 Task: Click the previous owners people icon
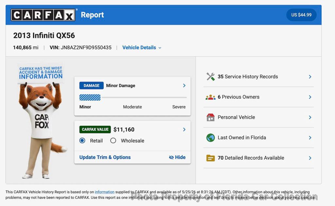point(210,97)
